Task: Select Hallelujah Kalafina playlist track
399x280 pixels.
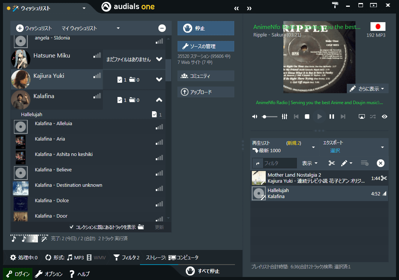Action: click(319, 194)
